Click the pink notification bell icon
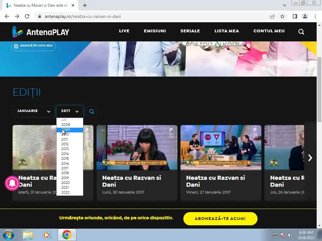 pyautogui.click(x=12, y=183)
